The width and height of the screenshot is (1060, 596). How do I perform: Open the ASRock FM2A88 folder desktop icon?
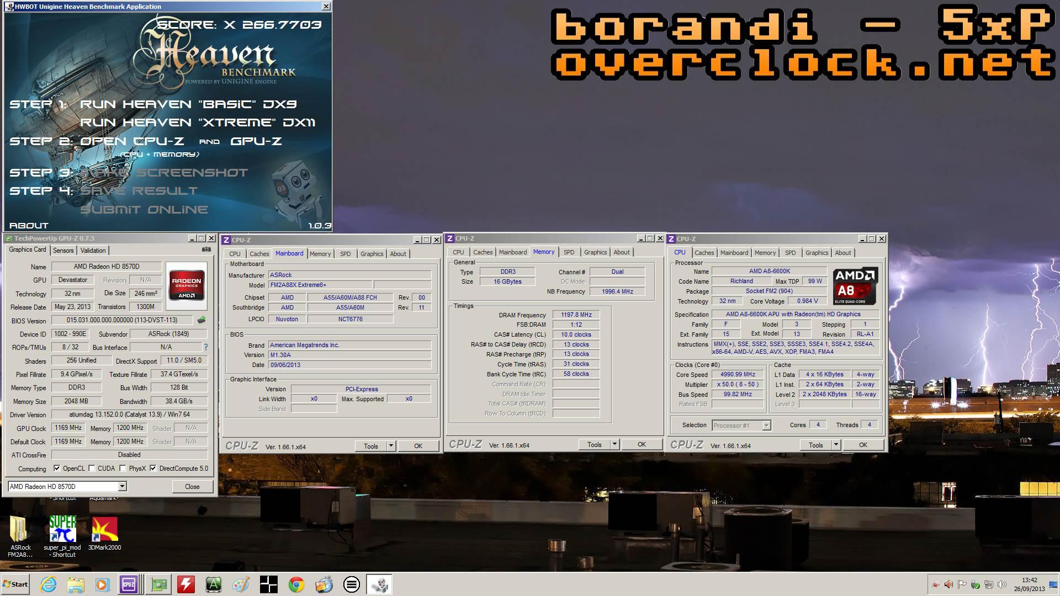click(x=20, y=537)
